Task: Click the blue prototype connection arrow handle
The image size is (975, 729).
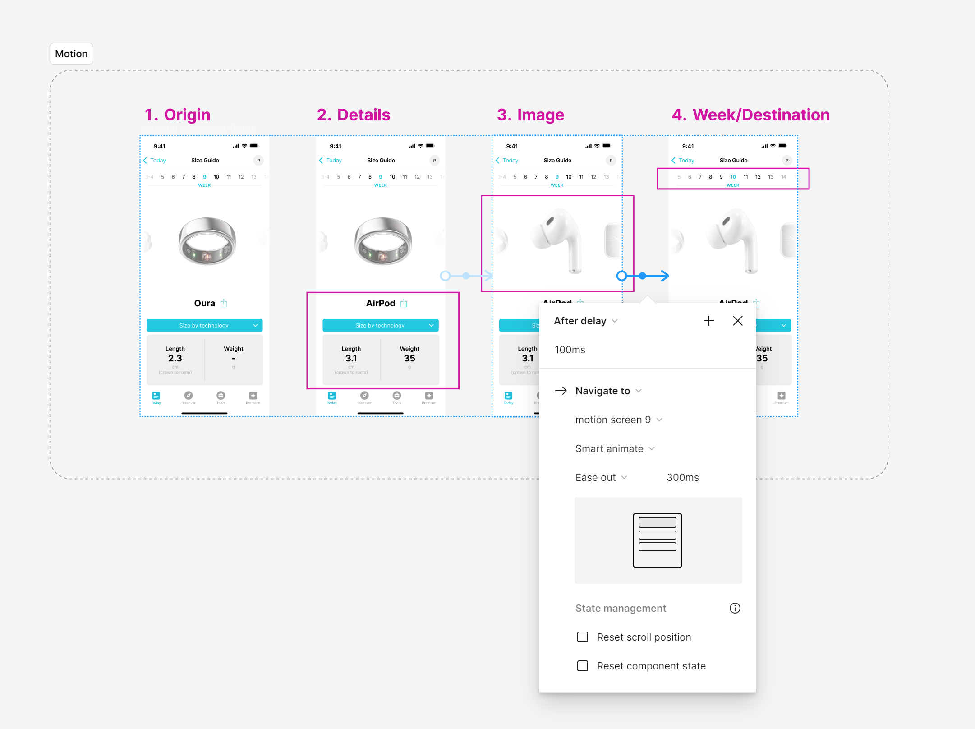Action: coord(642,276)
